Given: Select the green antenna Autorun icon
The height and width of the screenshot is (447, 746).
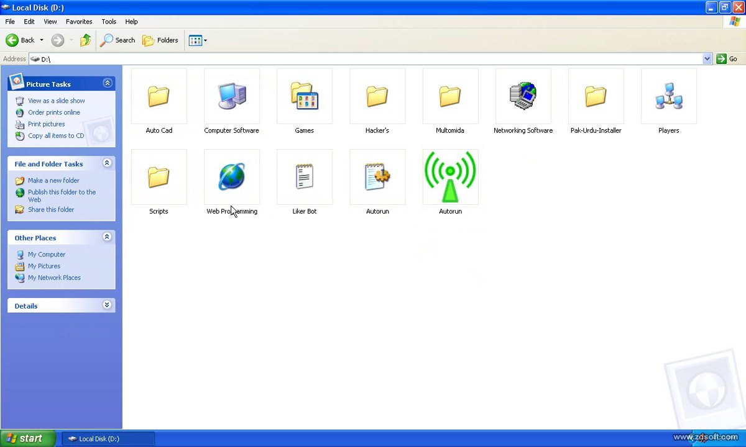Looking at the screenshot, I should pyautogui.click(x=450, y=177).
